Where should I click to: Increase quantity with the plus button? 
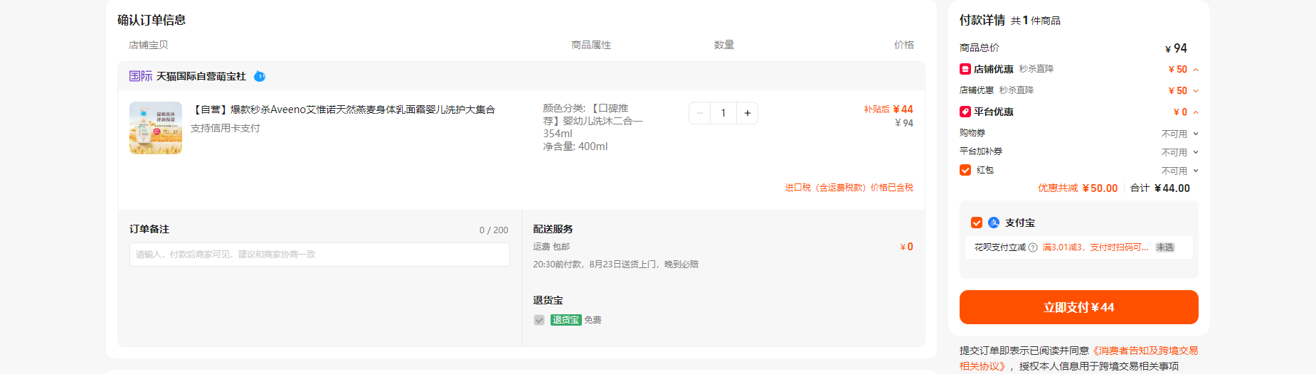click(x=747, y=113)
